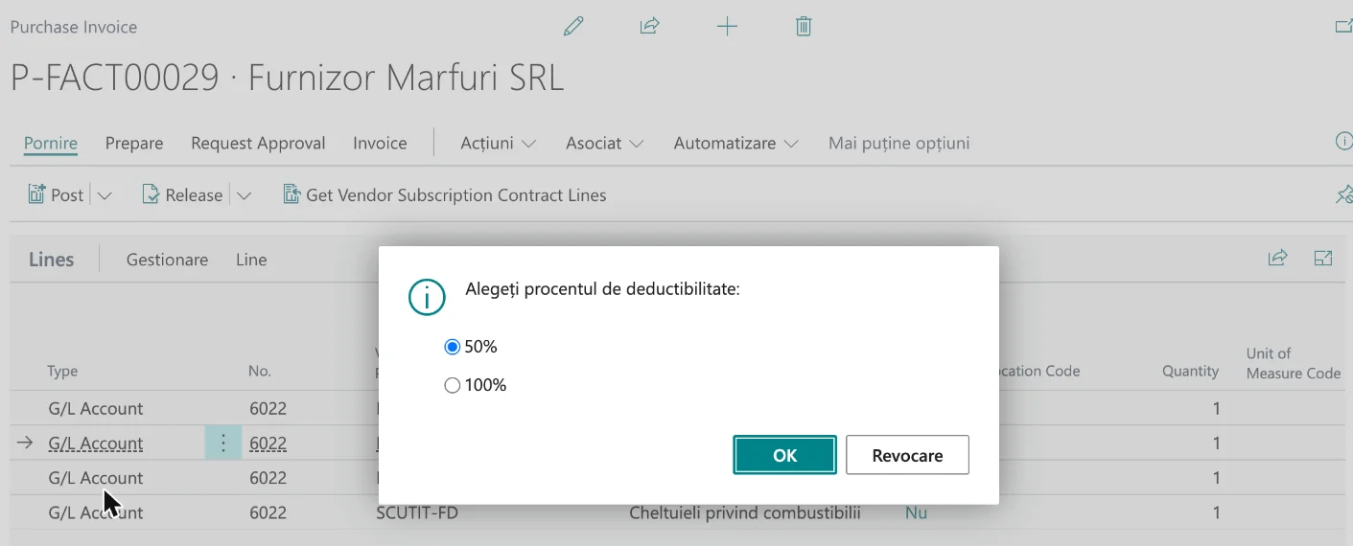Expand the Lines section to full view
The width and height of the screenshot is (1353, 546).
point(1323,258)
